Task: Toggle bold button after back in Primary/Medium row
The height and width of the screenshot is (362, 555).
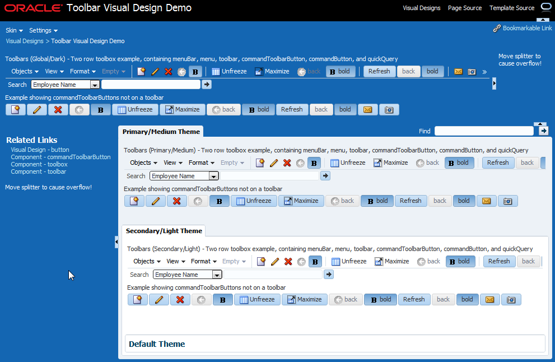Action: 464,201
